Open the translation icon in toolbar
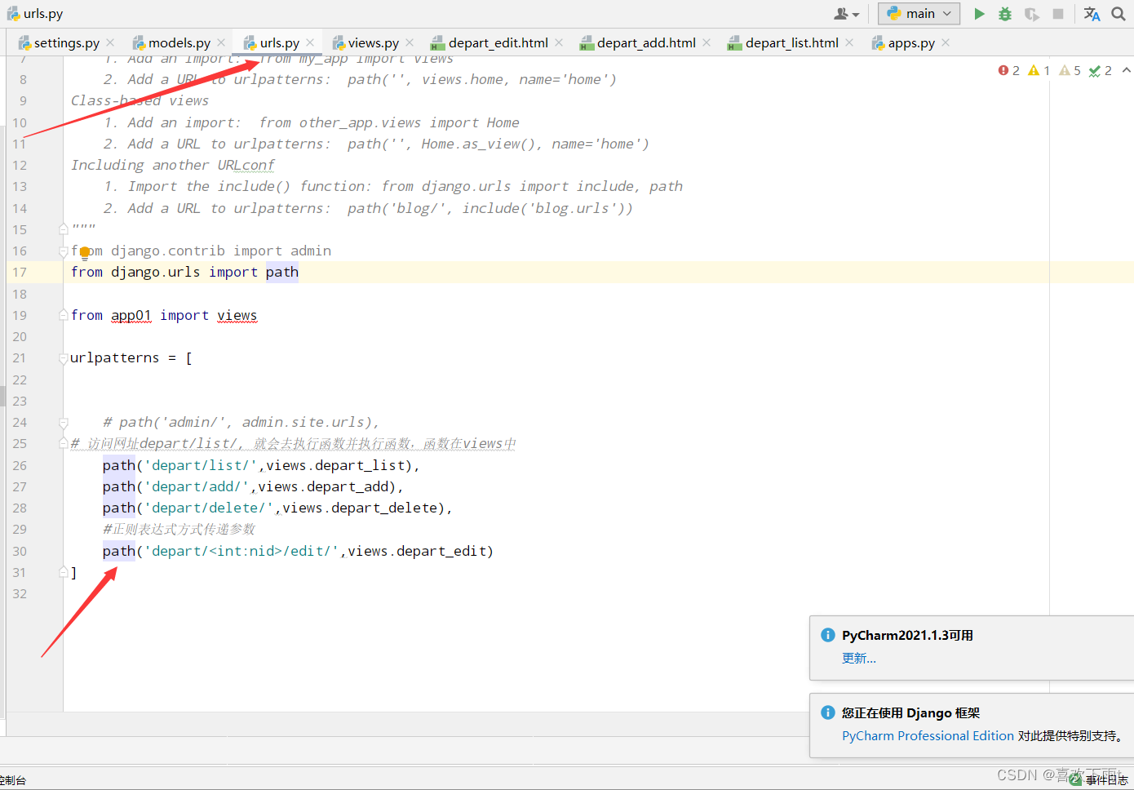 1092,14
